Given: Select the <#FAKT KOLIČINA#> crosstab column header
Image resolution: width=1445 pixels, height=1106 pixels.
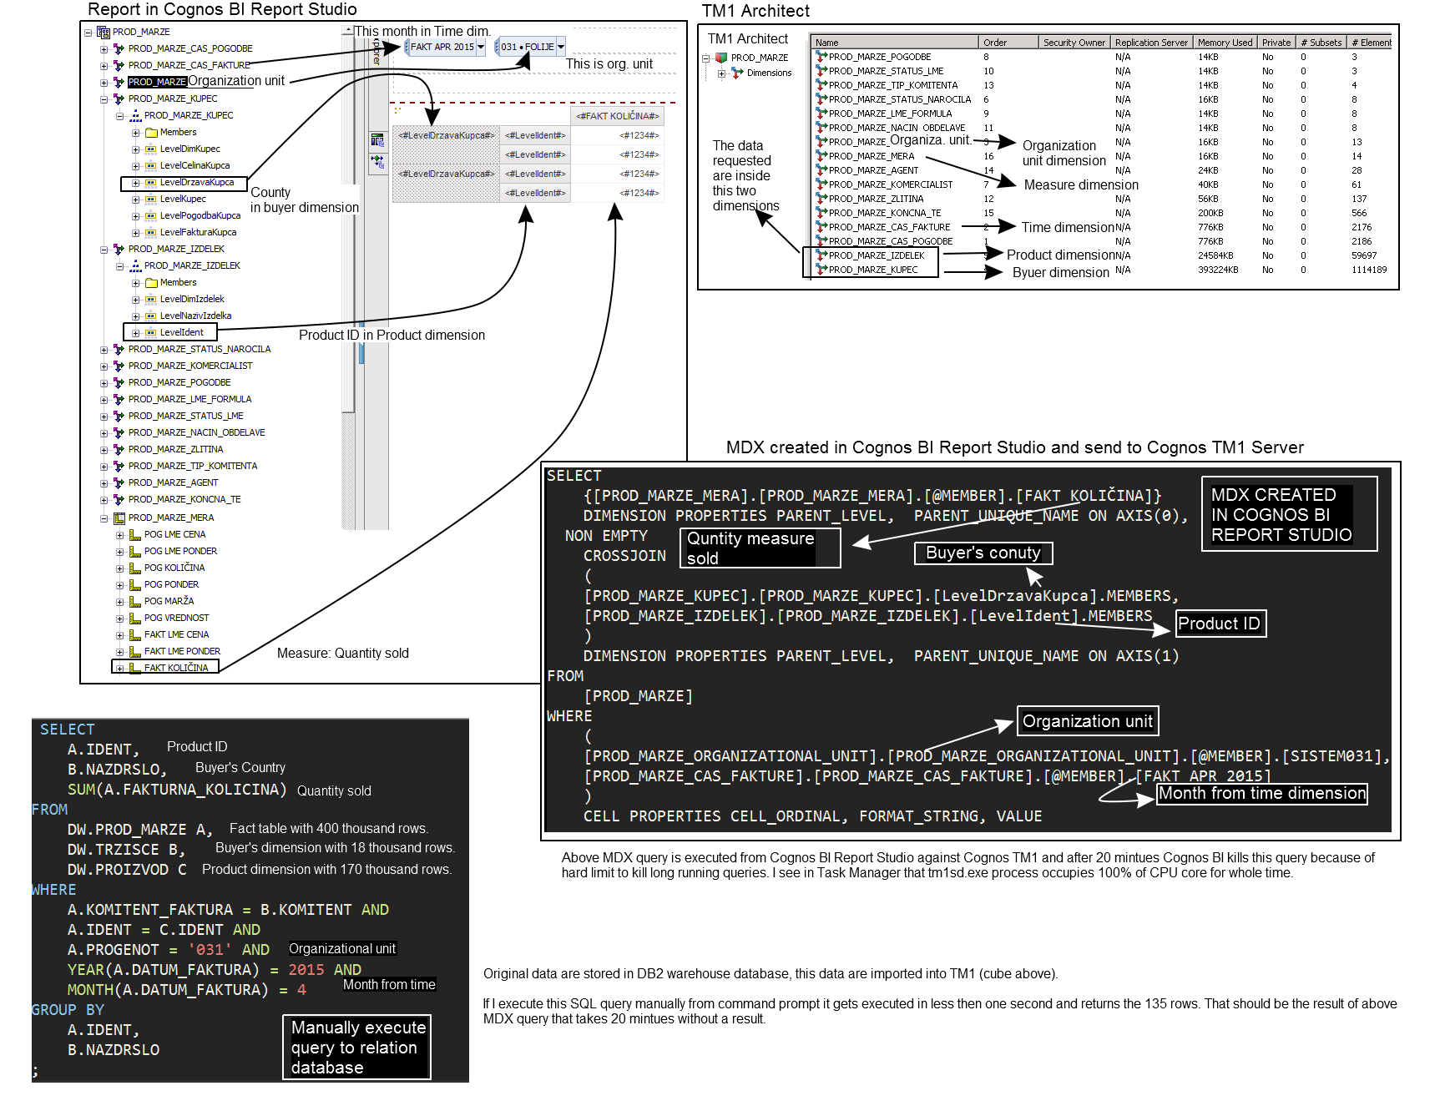Looking at the screenshot, I should coord(617,116).
